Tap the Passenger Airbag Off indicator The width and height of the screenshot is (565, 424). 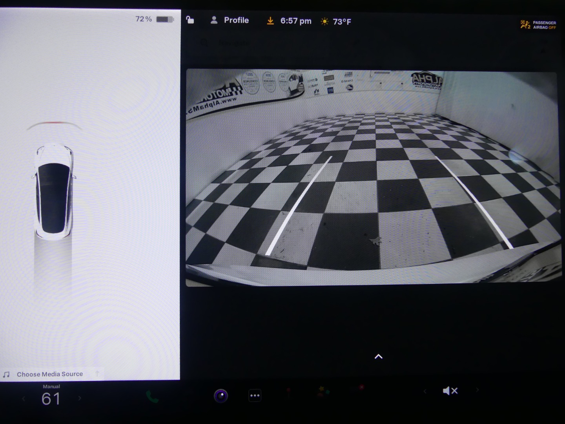click(x=538, y=25)
